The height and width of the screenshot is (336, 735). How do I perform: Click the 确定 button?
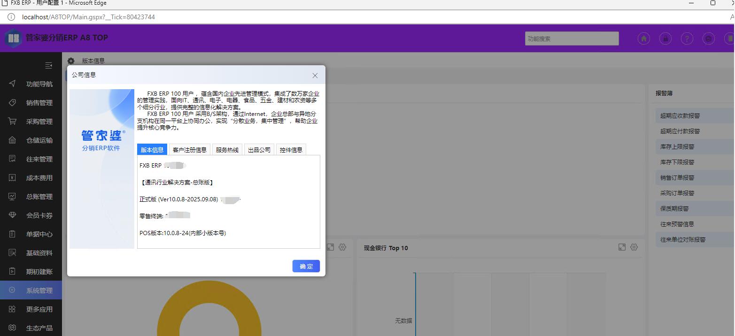(x=306, y=266)
